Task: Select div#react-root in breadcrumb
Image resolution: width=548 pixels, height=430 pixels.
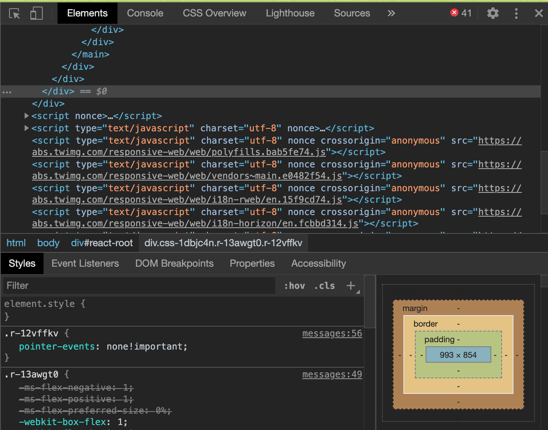Action: click(x=102, y=243)
